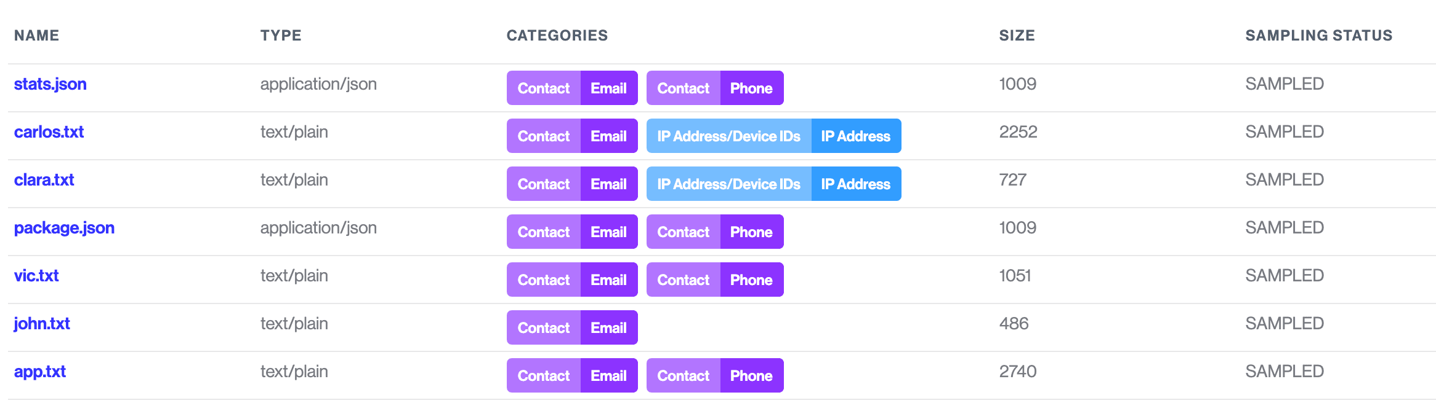Viewport: 1436px width, 403px height.
Task: Click the Contact Email badge for john.txt
Action: (x=571, y=327)
